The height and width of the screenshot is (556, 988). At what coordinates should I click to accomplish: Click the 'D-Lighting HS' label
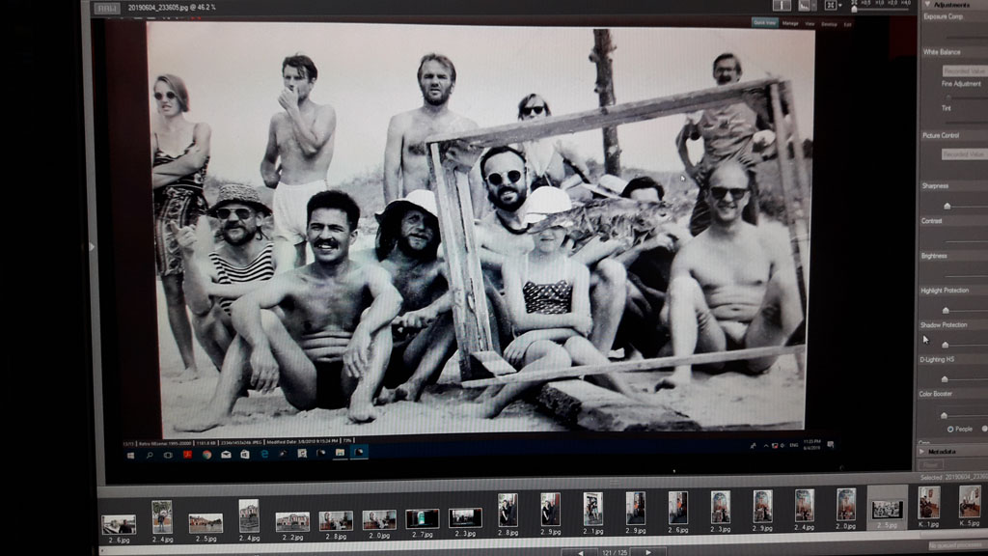click(937, 359)
